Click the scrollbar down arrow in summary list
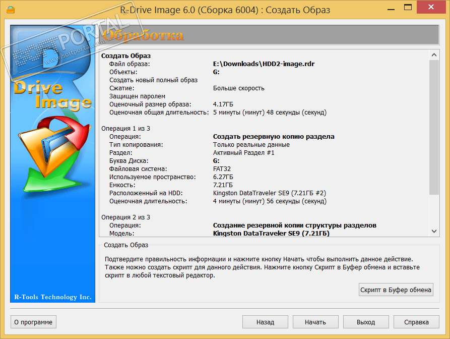Screen dimensions: 450x339 [x=434, y=231]
